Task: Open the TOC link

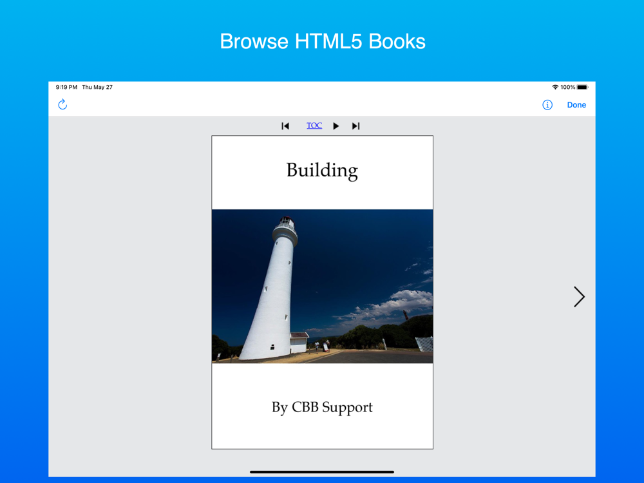Action: (x=314, y=126)
